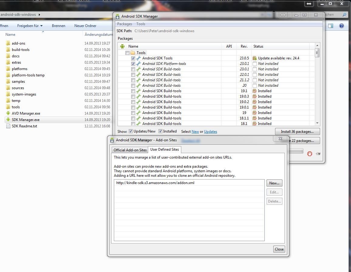This screenshot has height=272, width=351.
Task: Click the Status column header
Action: [280, 46]
